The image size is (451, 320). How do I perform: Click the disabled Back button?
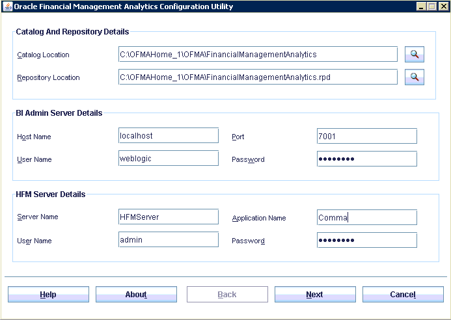[x=227, y=294]
